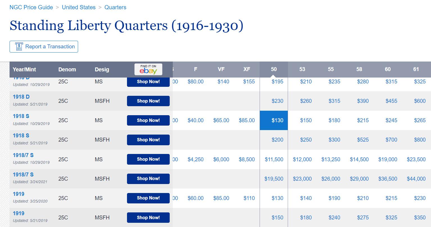Click $11,500 price for 1918/7 S

point(274,159)
